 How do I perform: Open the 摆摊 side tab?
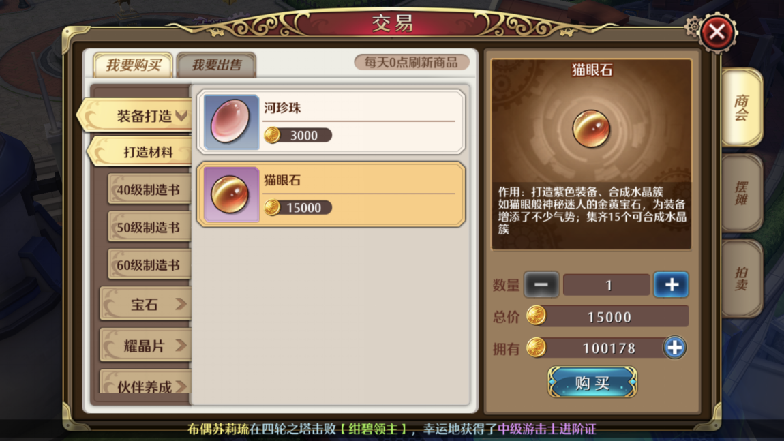(x=742, y=194)
